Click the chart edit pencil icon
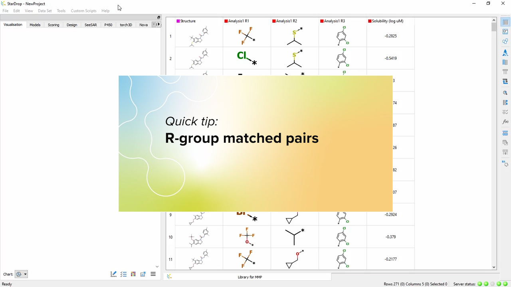Image resolution: width=511 pixels, height=287 pixels. [113, 274]
